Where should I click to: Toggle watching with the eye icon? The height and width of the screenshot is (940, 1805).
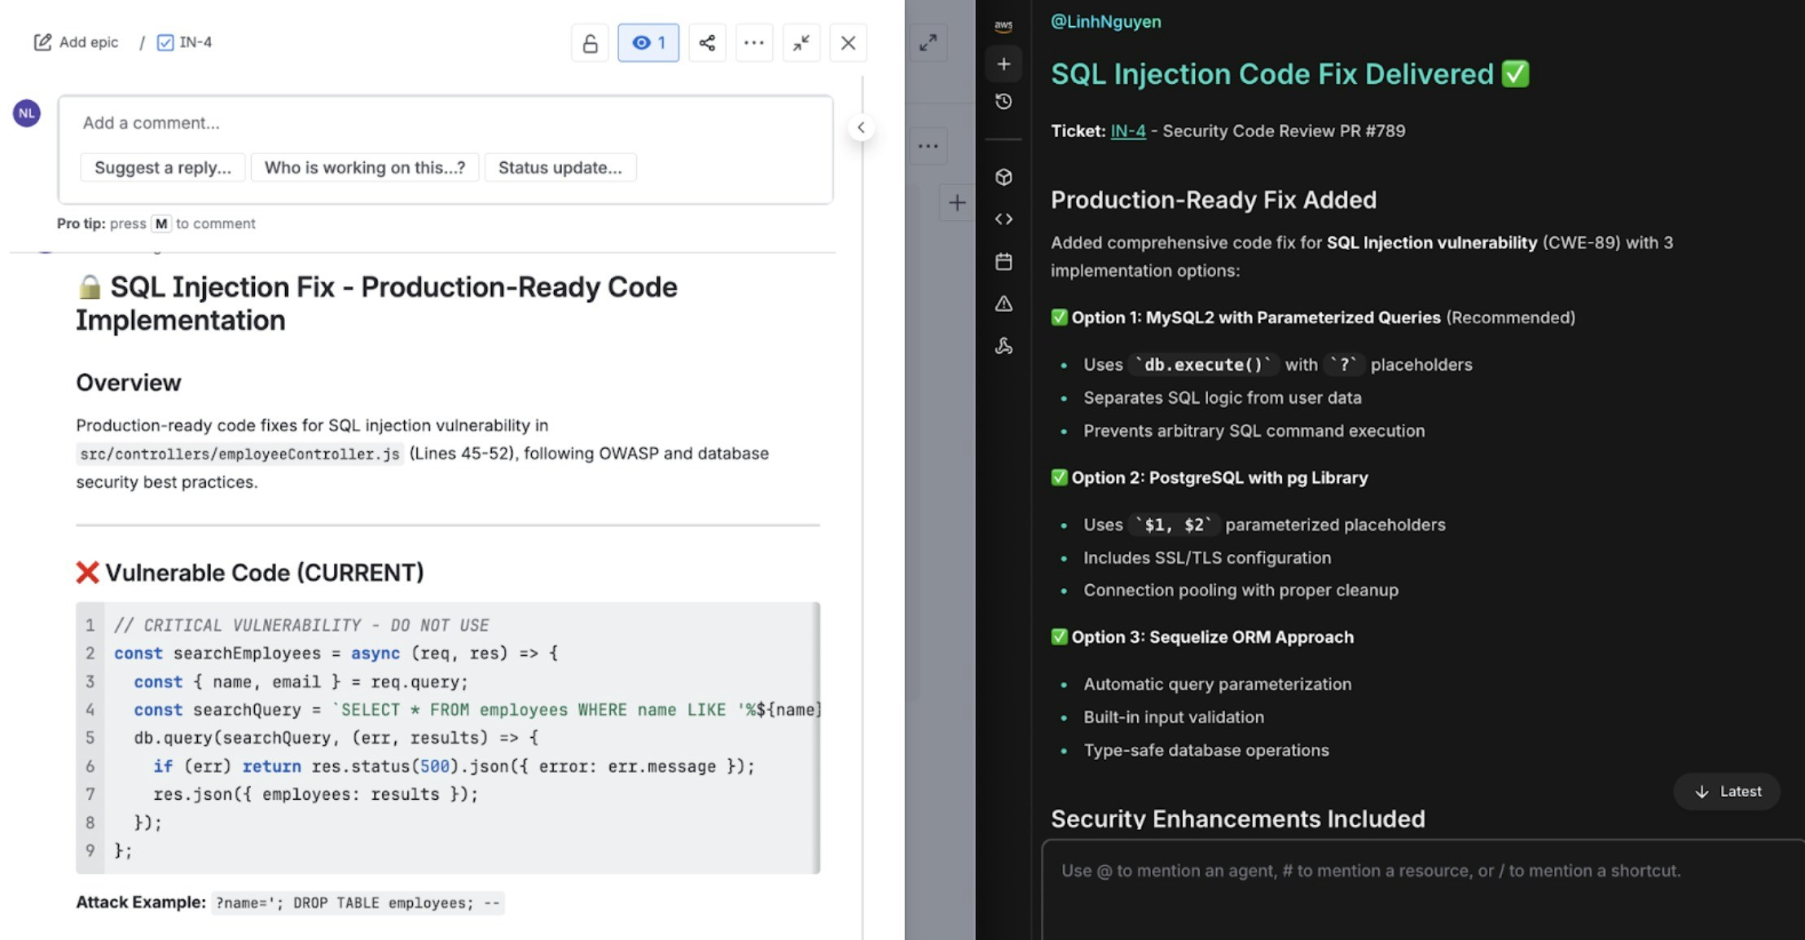(648, 42)
